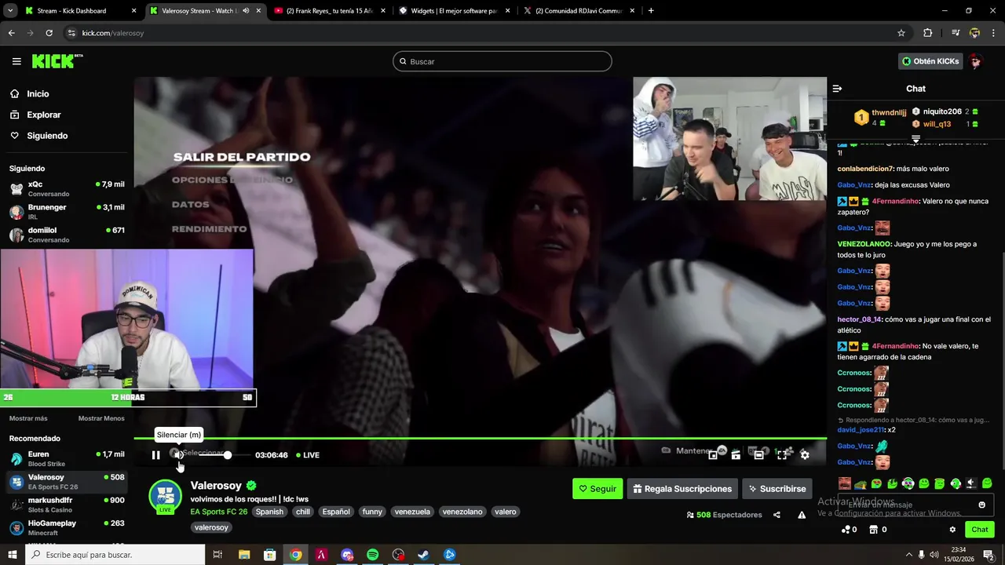
Task: Open the Kick hamburger menu
Action: 16,61
